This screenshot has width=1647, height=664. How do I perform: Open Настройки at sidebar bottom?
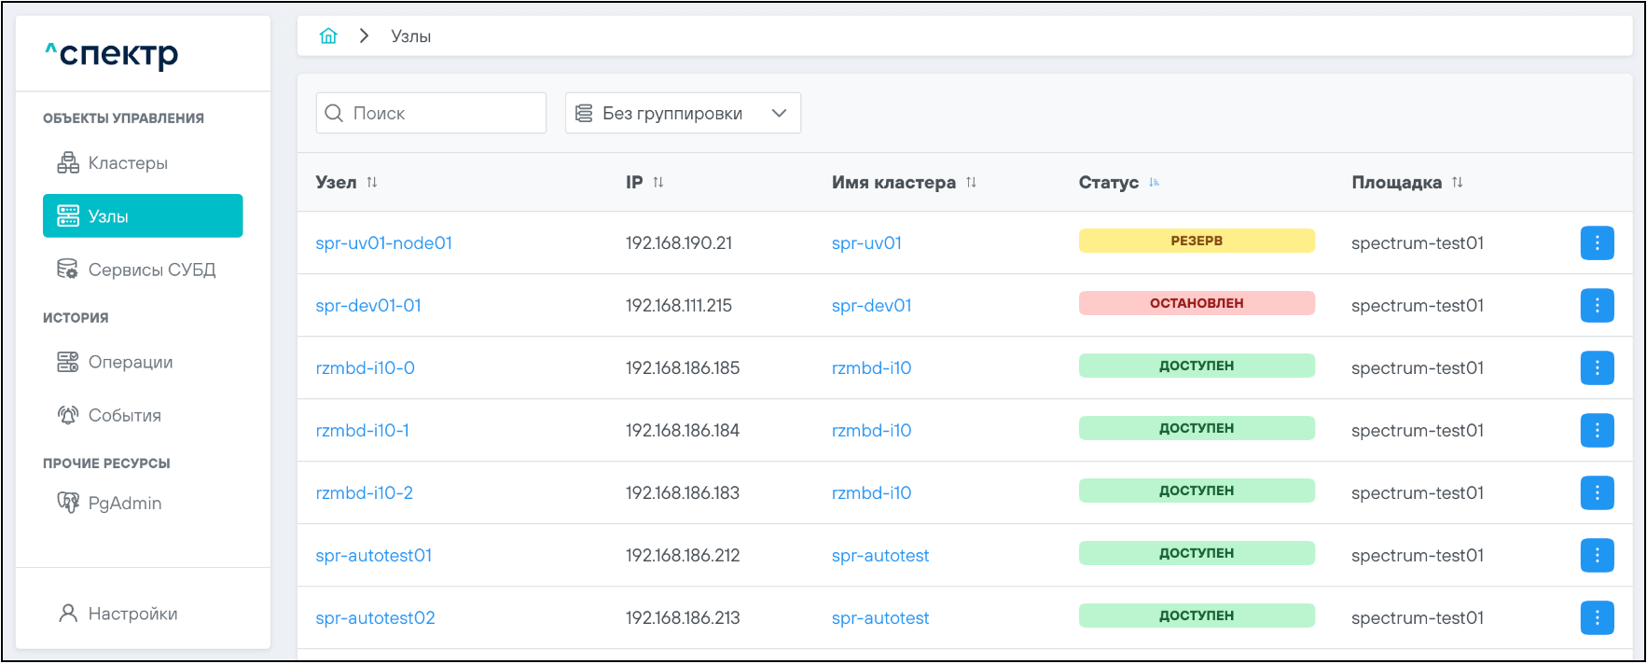(132, 614)
